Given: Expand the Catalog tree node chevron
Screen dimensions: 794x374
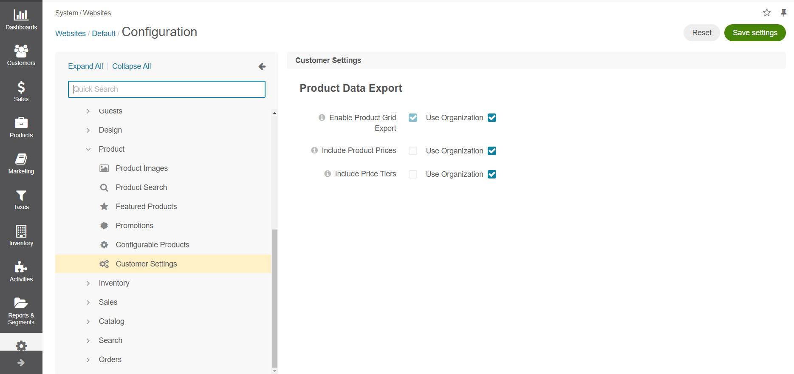Looking at the screenshot, I should coord(88,322).
